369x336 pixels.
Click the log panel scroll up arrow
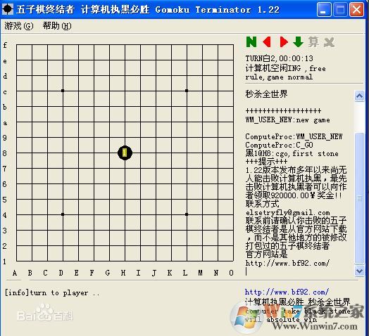[359, 96]
